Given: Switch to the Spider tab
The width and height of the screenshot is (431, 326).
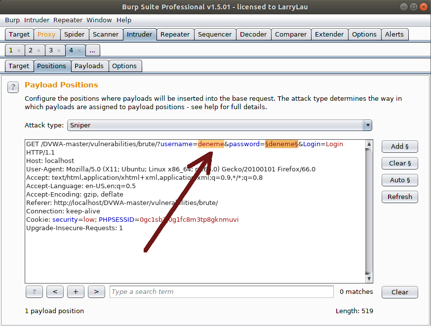Looking at the screenshot, I should (x=75, y=35).
